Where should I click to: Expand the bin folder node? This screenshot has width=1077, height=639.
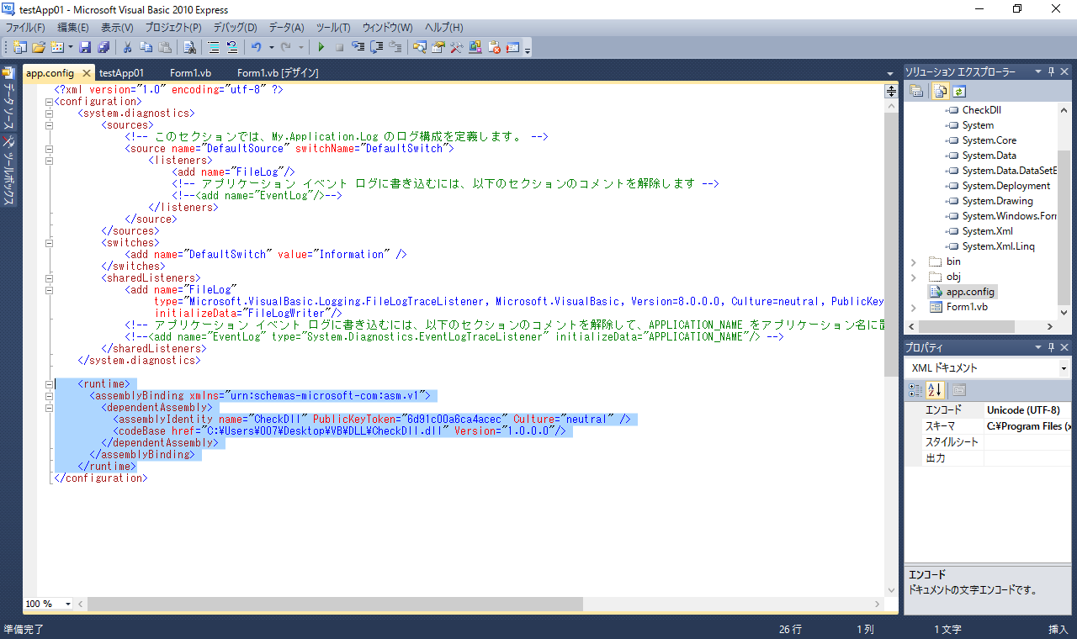click(914, 261)
